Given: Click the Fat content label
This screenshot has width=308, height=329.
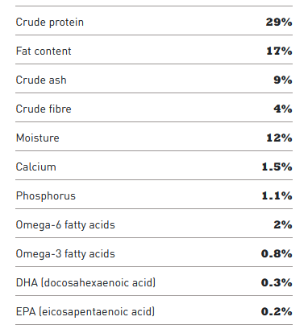Looking at the screenshot, I should point(44,51).
